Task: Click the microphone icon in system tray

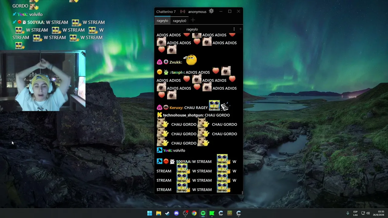Action: click(348, 213)
